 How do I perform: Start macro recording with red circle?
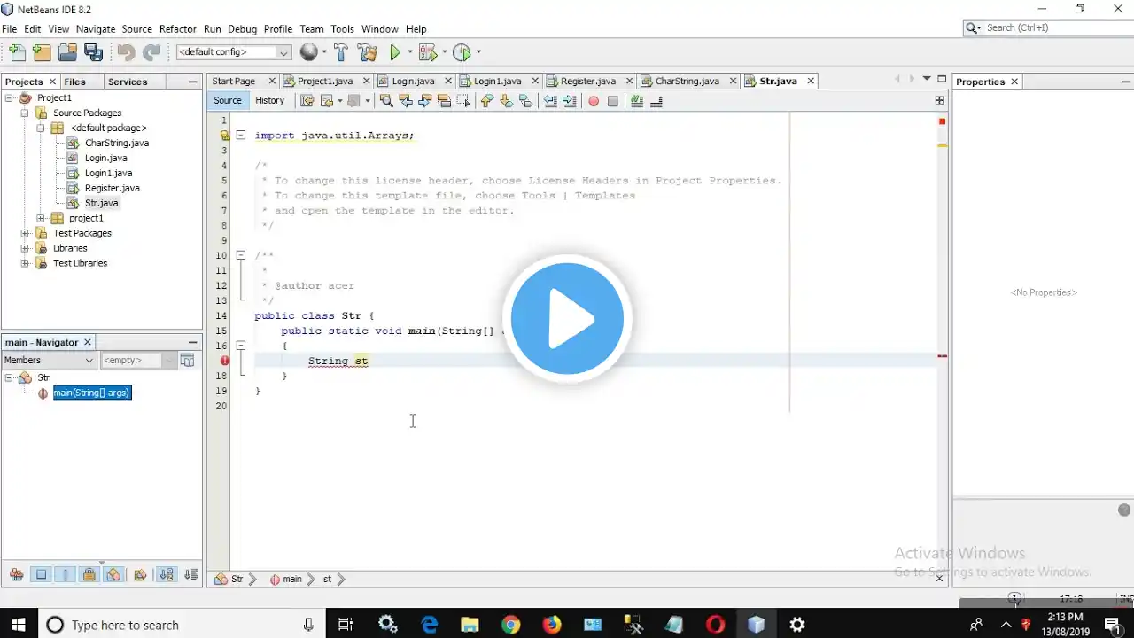594,101
